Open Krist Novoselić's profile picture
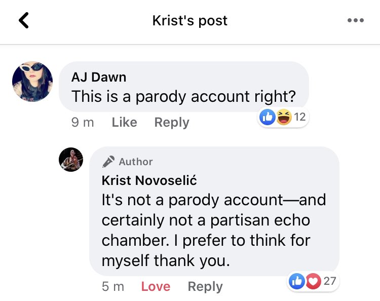This screenshot has height=301, width=380. [x=71, y=160]
